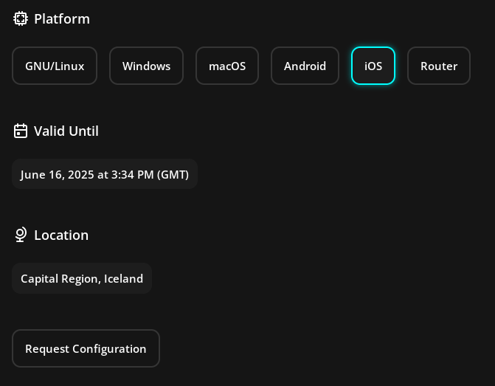This screenshot has height=386, width=495.
Task: Change the June 16, 2025 expiry date
Action: pyautogui.click(x=105, y=174)
